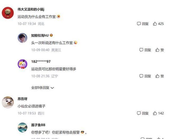
Task: Click the username 酱子鱼BB
Action: click(38, 125)
